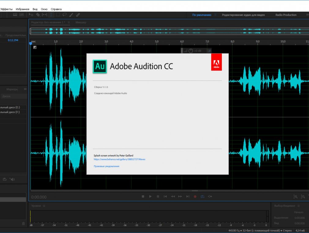Click the 0:00.000 current time display
The image size is (309, 233).
tap(39, 197)
